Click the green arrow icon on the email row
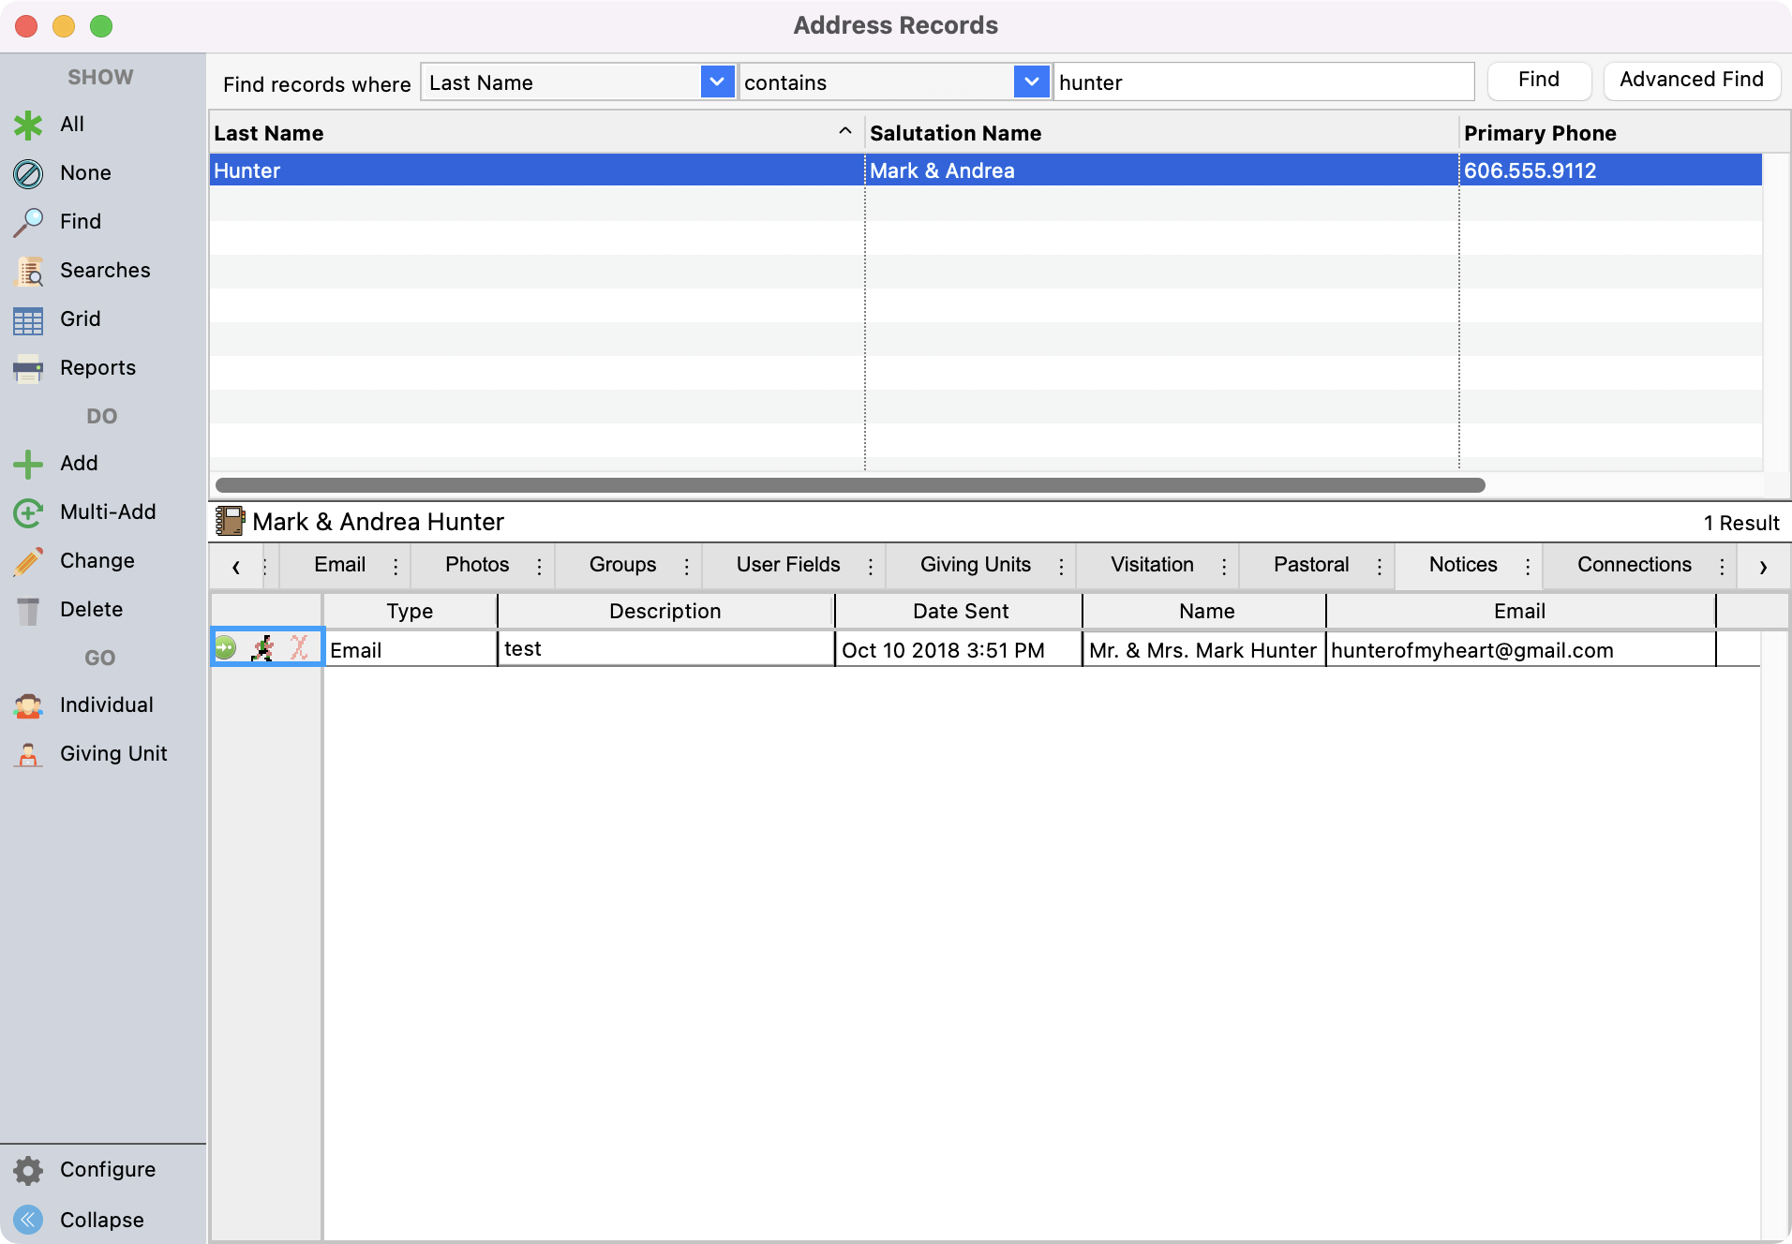 pos(227,647)
